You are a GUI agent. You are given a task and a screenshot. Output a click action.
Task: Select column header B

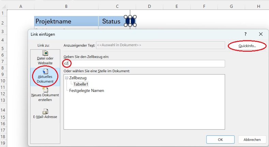tap(66, 6)
